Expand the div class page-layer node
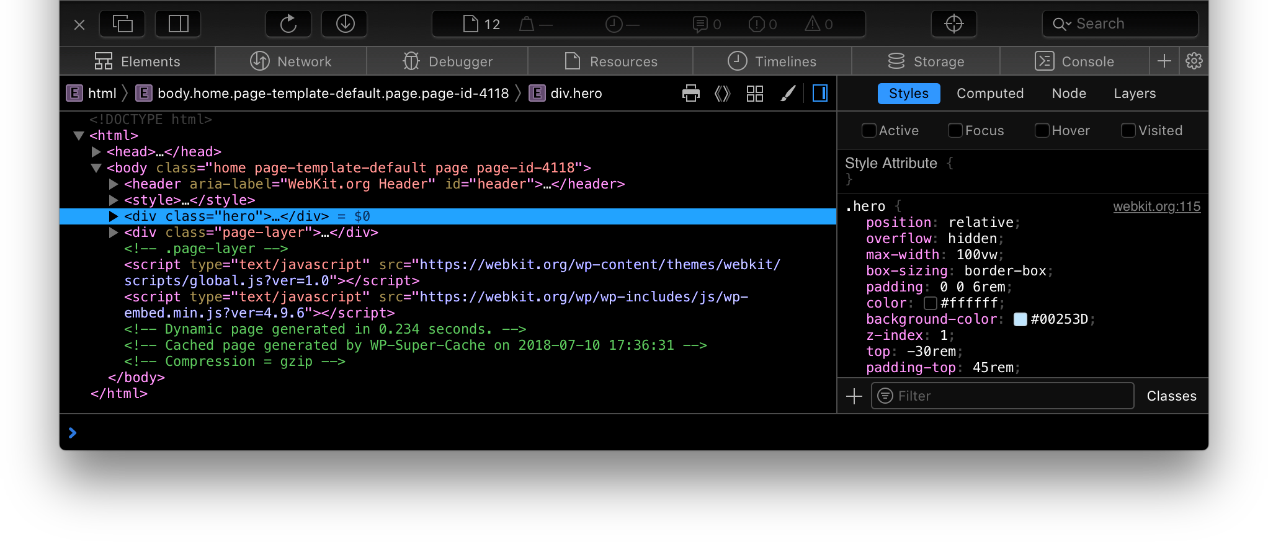 click(114, 232)
